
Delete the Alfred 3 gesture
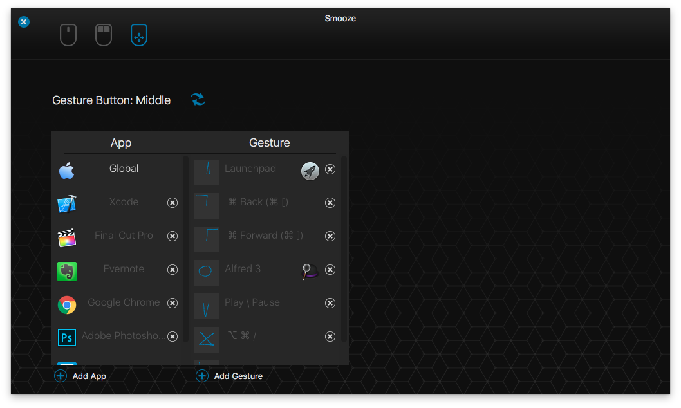330,270
